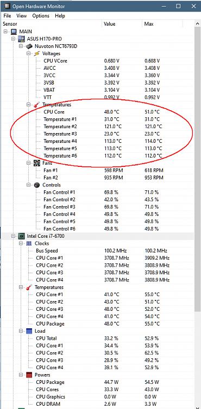201x409 pixels.
Task: Select the Temperature #2 row
Action: [97, 127]
